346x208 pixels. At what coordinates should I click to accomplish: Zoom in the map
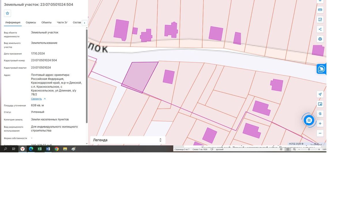(x=320, y=123)
